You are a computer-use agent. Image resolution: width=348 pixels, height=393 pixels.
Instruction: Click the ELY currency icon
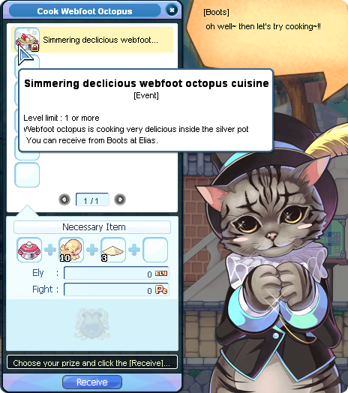point(161,274)
